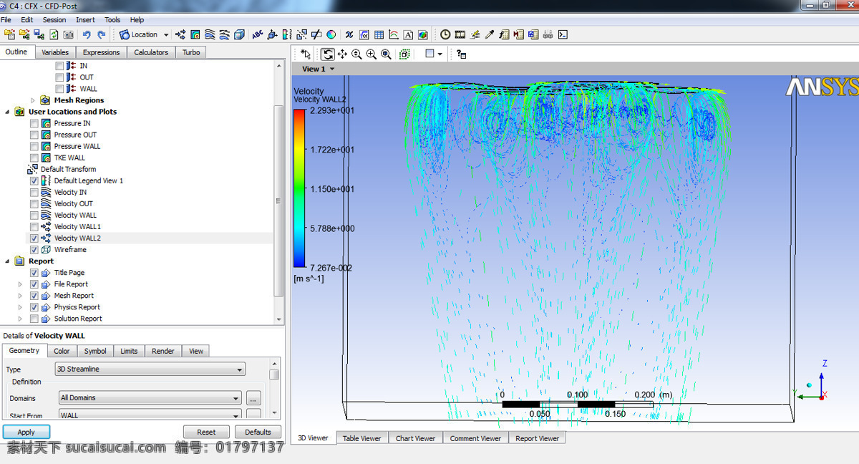Check the Solution Report checkbox
Image resolution: width=859 pixels, height=464 pixels.
[x=34, y=319]
